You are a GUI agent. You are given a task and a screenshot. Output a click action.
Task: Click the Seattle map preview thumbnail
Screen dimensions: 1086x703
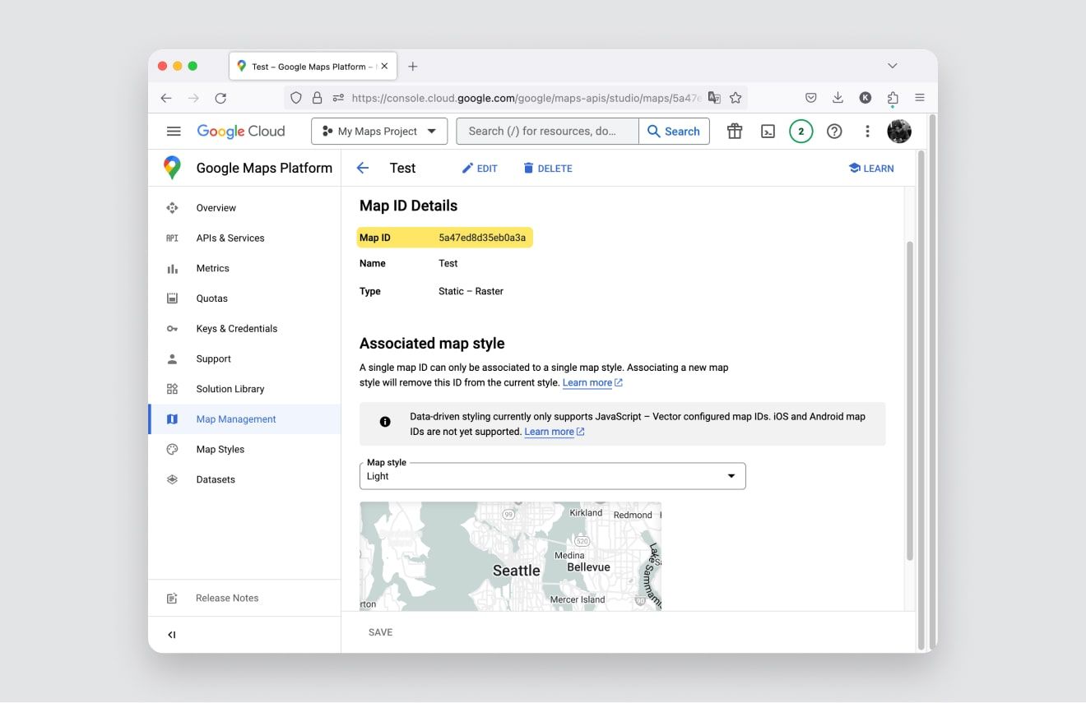point(510,556)
